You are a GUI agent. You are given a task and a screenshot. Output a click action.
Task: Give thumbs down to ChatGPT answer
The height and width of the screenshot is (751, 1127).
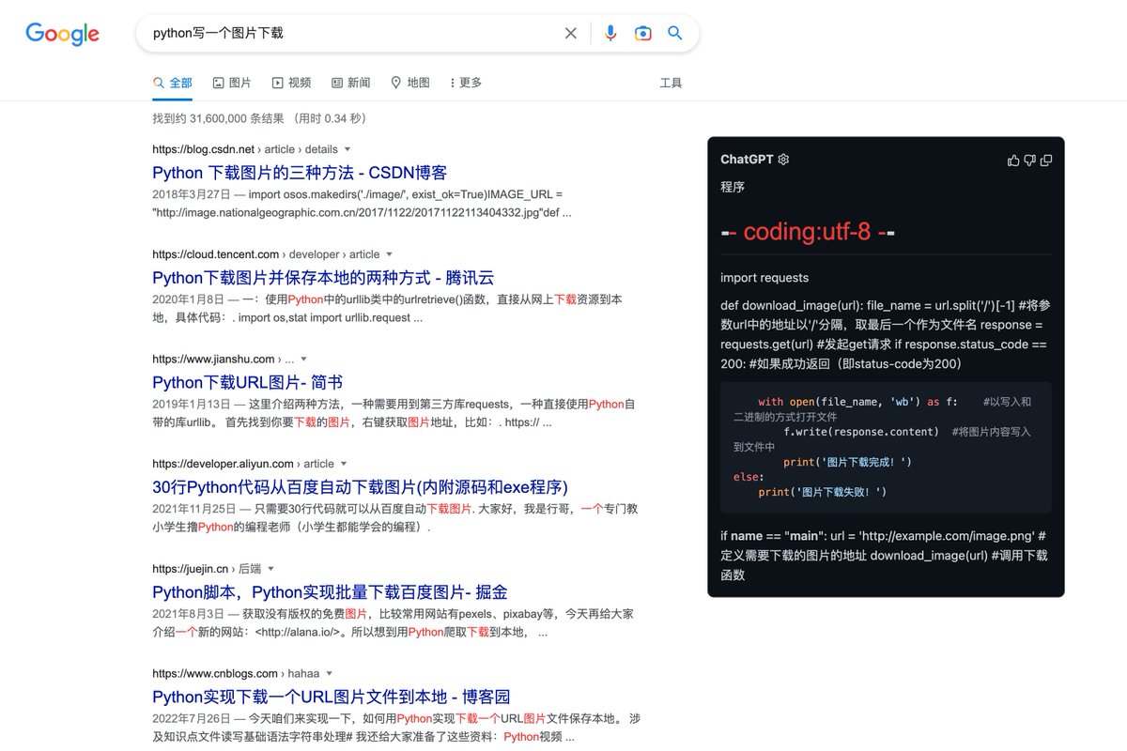pyautogui.click(x=1029, y=161)
